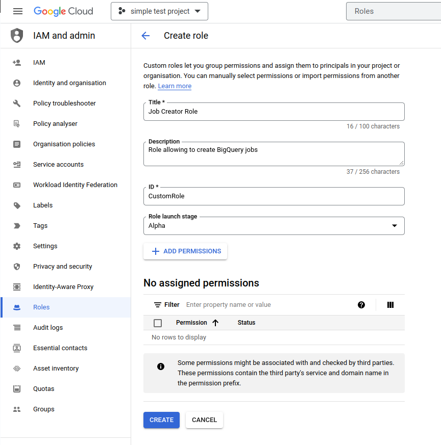Click the Filter list icon

tap(158, 305)
